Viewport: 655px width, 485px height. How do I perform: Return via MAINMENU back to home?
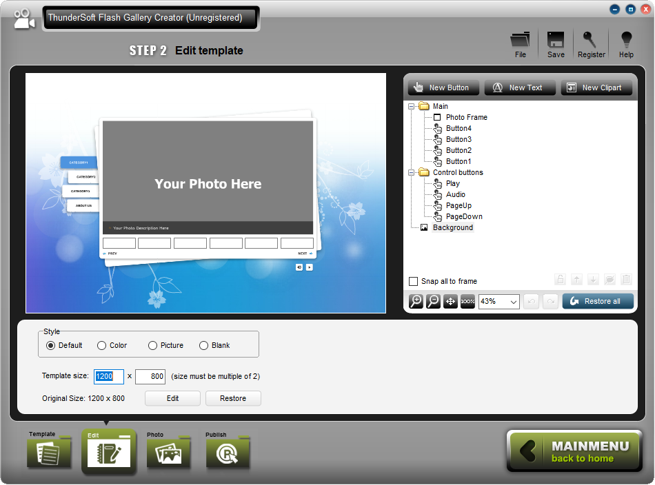point(574,451)
